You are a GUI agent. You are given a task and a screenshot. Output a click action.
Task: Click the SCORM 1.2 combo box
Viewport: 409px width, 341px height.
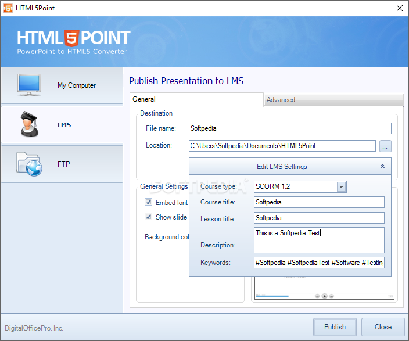point(300,187)
